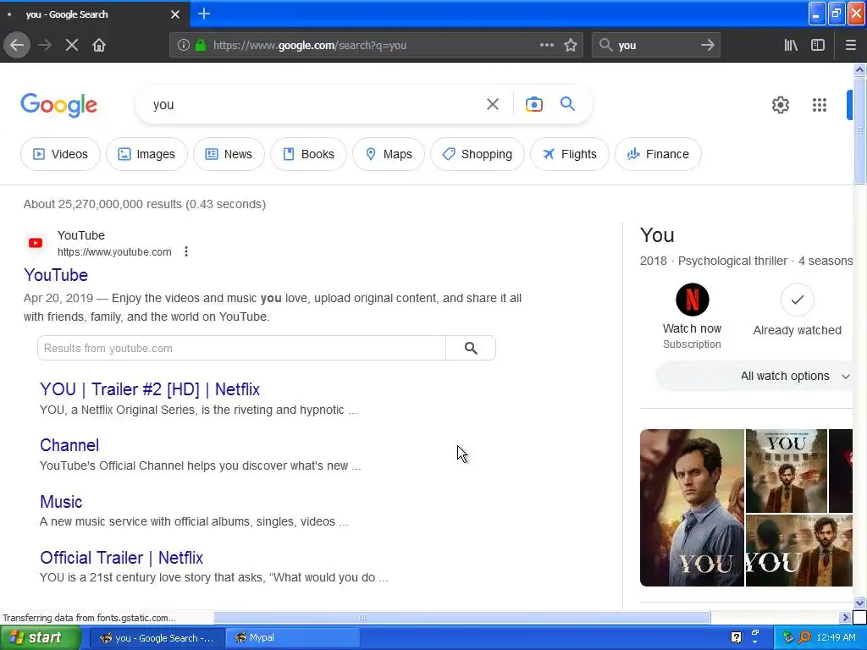Open page actions three-dot menu in address bar

(x=547, y=45)
